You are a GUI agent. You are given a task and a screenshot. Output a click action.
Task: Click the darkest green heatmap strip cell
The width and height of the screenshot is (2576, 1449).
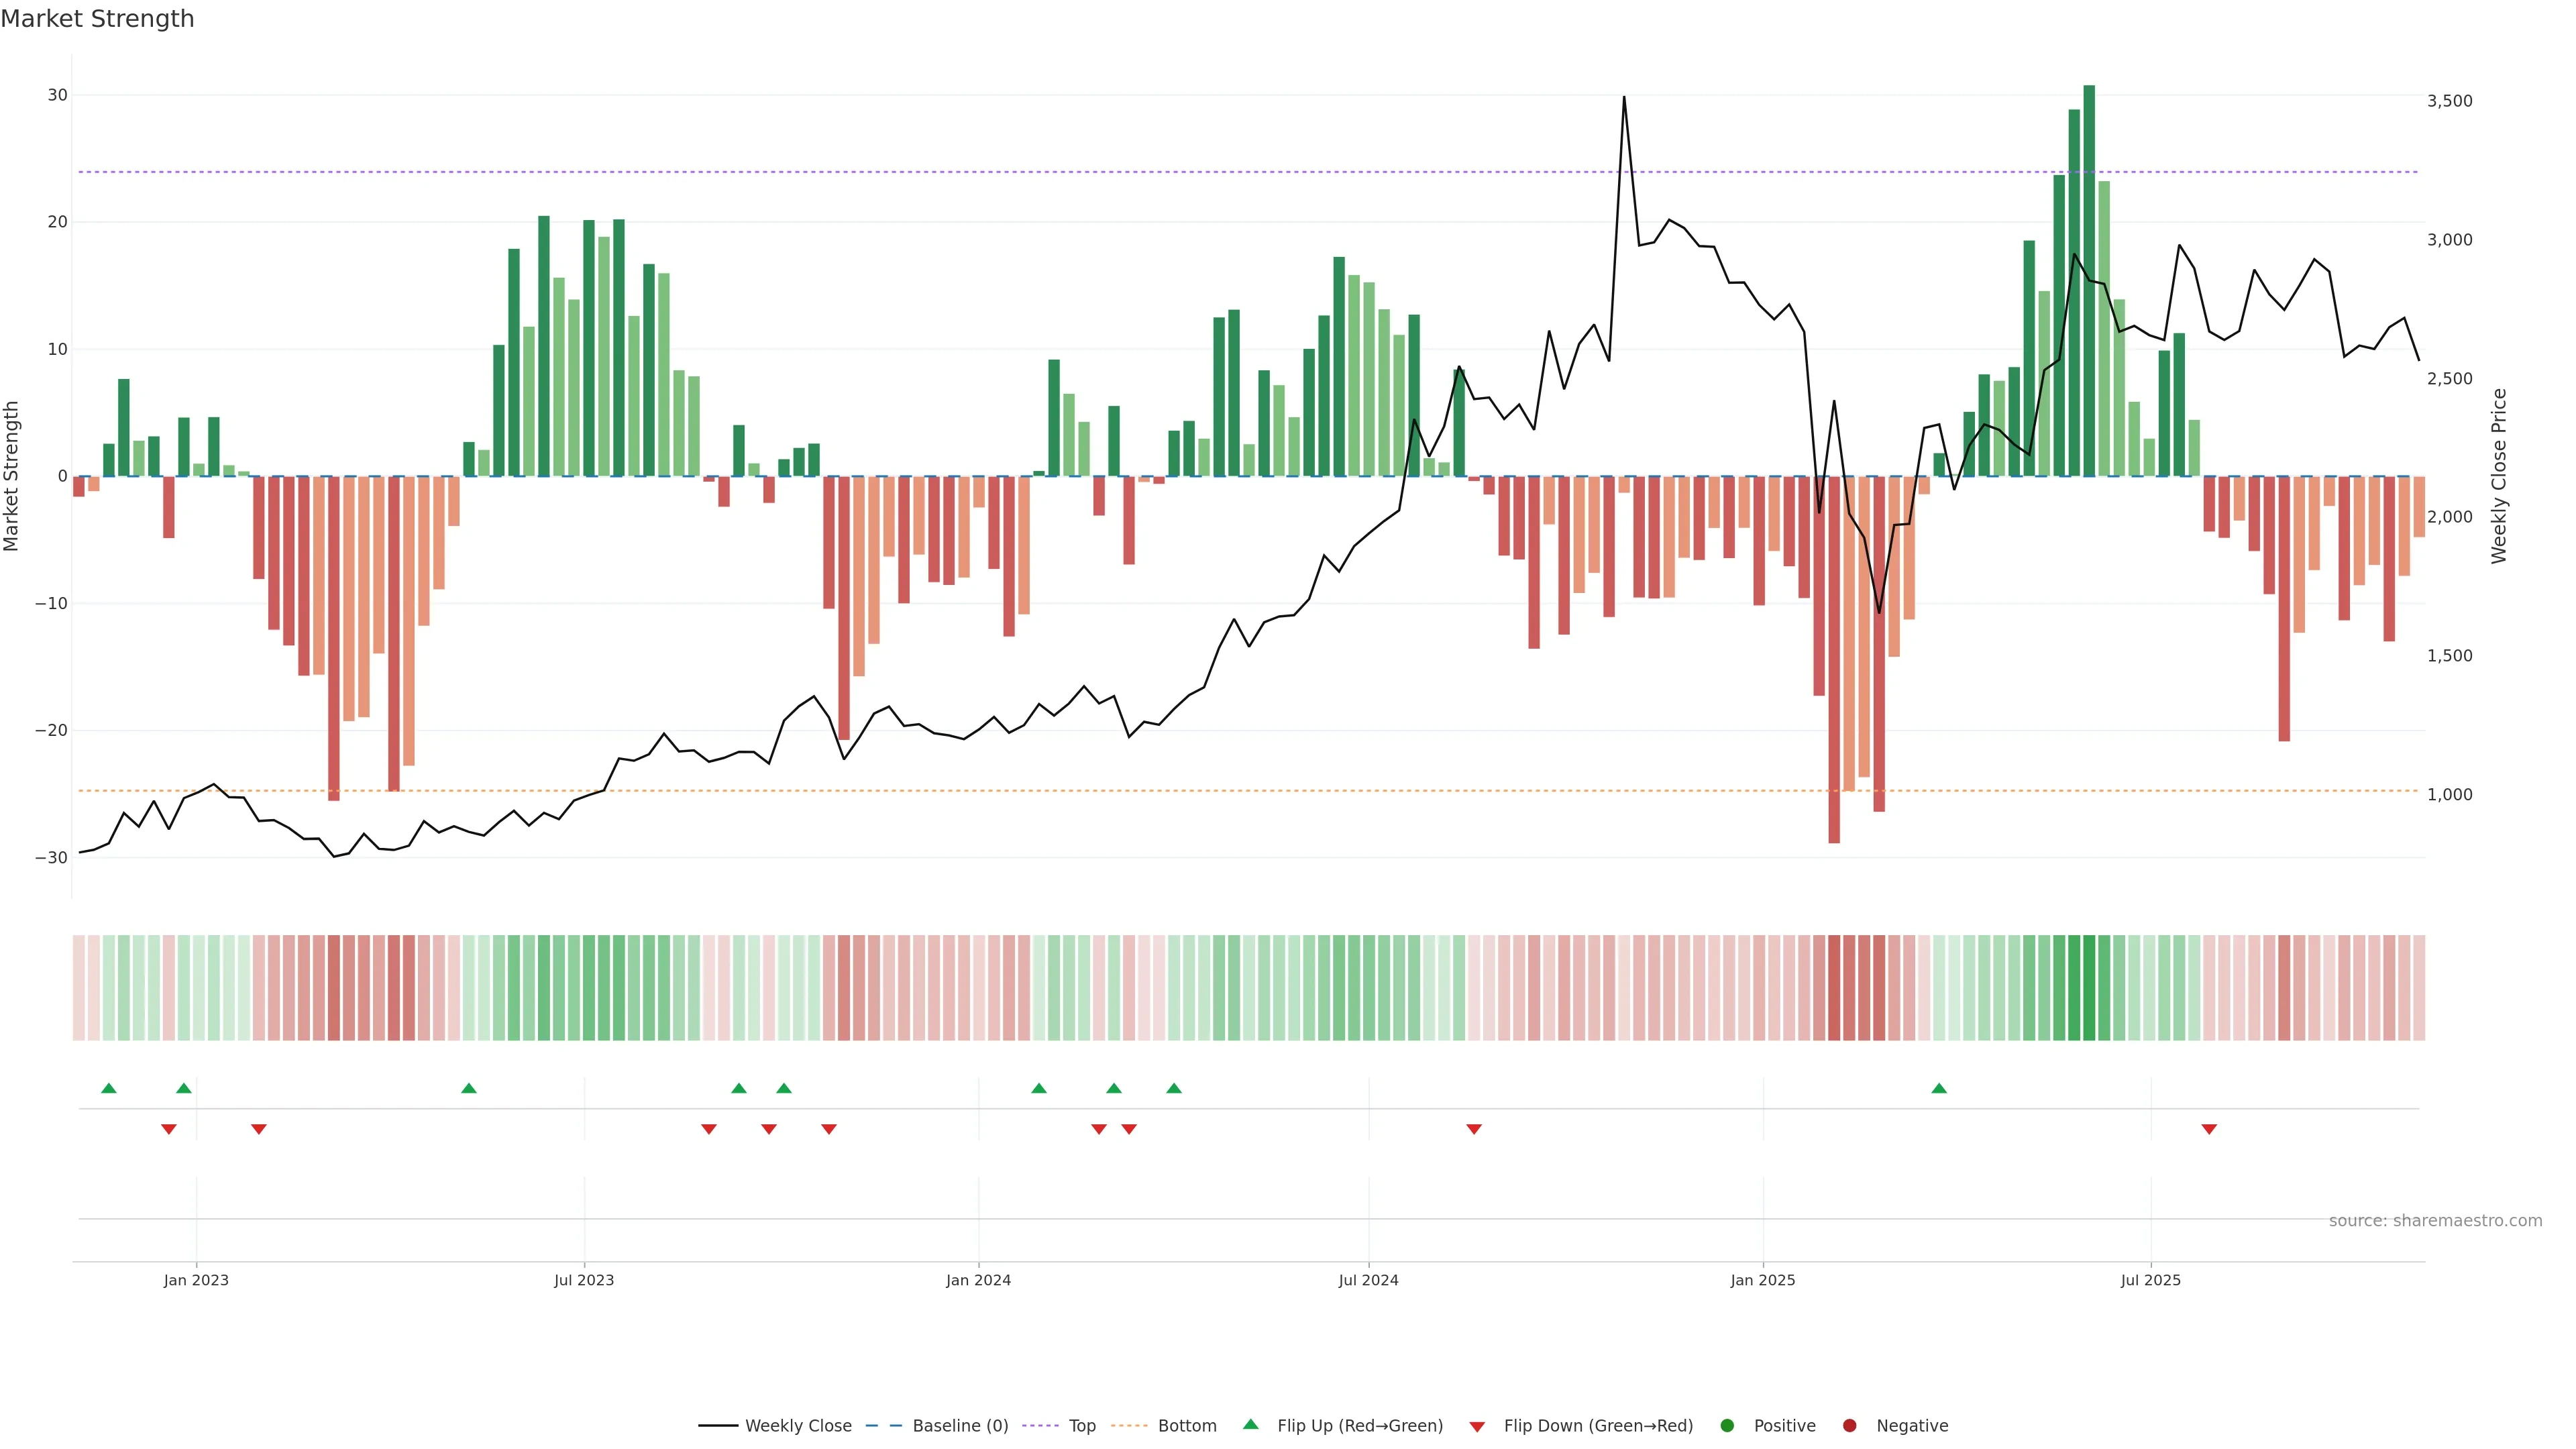coord(2089,988)
